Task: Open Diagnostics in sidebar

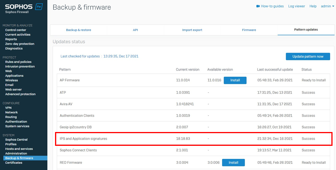Action: pyautogui.click(x=14, y=48)
